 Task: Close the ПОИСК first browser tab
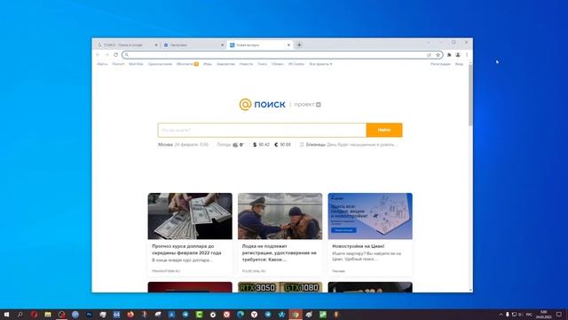coord(156,45)
